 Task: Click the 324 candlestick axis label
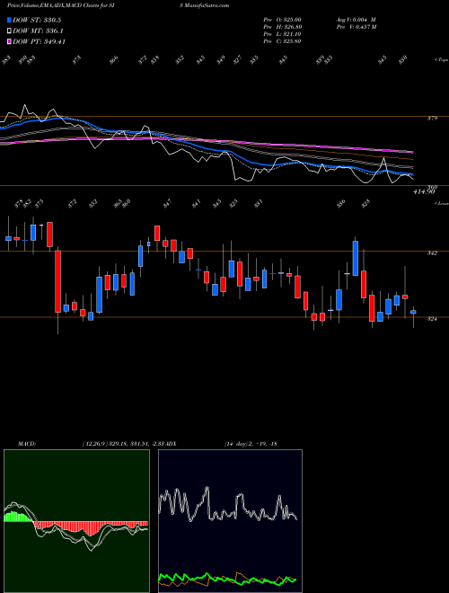point(432,319)
